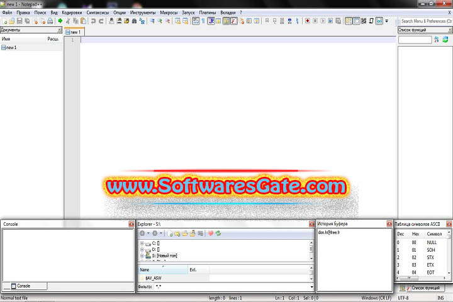The image size is (453, 302).
Task: Toggle the Console panel toolbar button
Action: click(x=357, y=21)
